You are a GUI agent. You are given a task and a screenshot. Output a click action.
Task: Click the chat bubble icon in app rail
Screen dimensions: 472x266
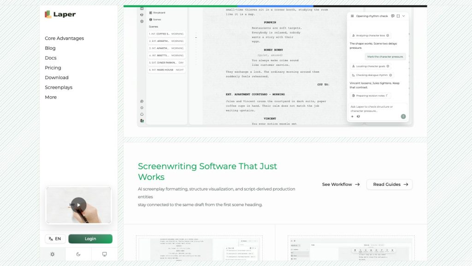(142, 101)
